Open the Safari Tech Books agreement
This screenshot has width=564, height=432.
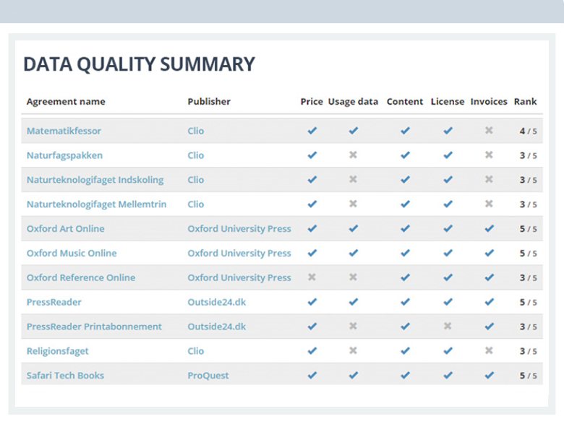[65, 376]
